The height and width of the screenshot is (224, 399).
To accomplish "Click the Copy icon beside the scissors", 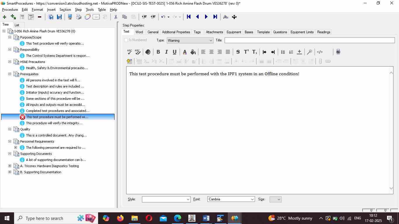I will click(x=124, y=17).
